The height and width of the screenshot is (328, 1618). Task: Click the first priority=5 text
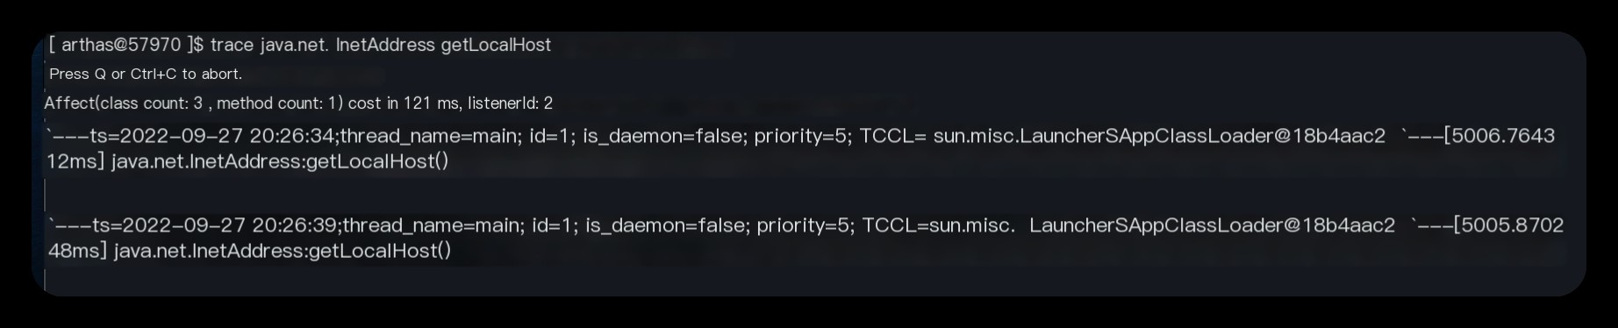coord(801,136)
